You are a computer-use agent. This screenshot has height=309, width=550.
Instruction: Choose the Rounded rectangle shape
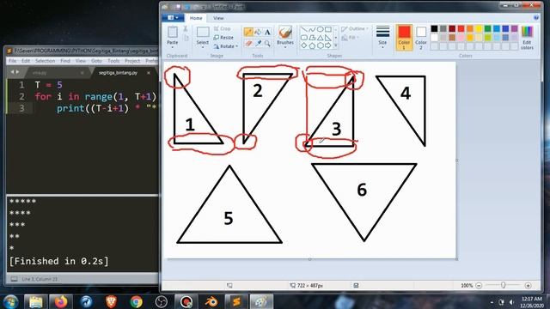click(304, 38)
